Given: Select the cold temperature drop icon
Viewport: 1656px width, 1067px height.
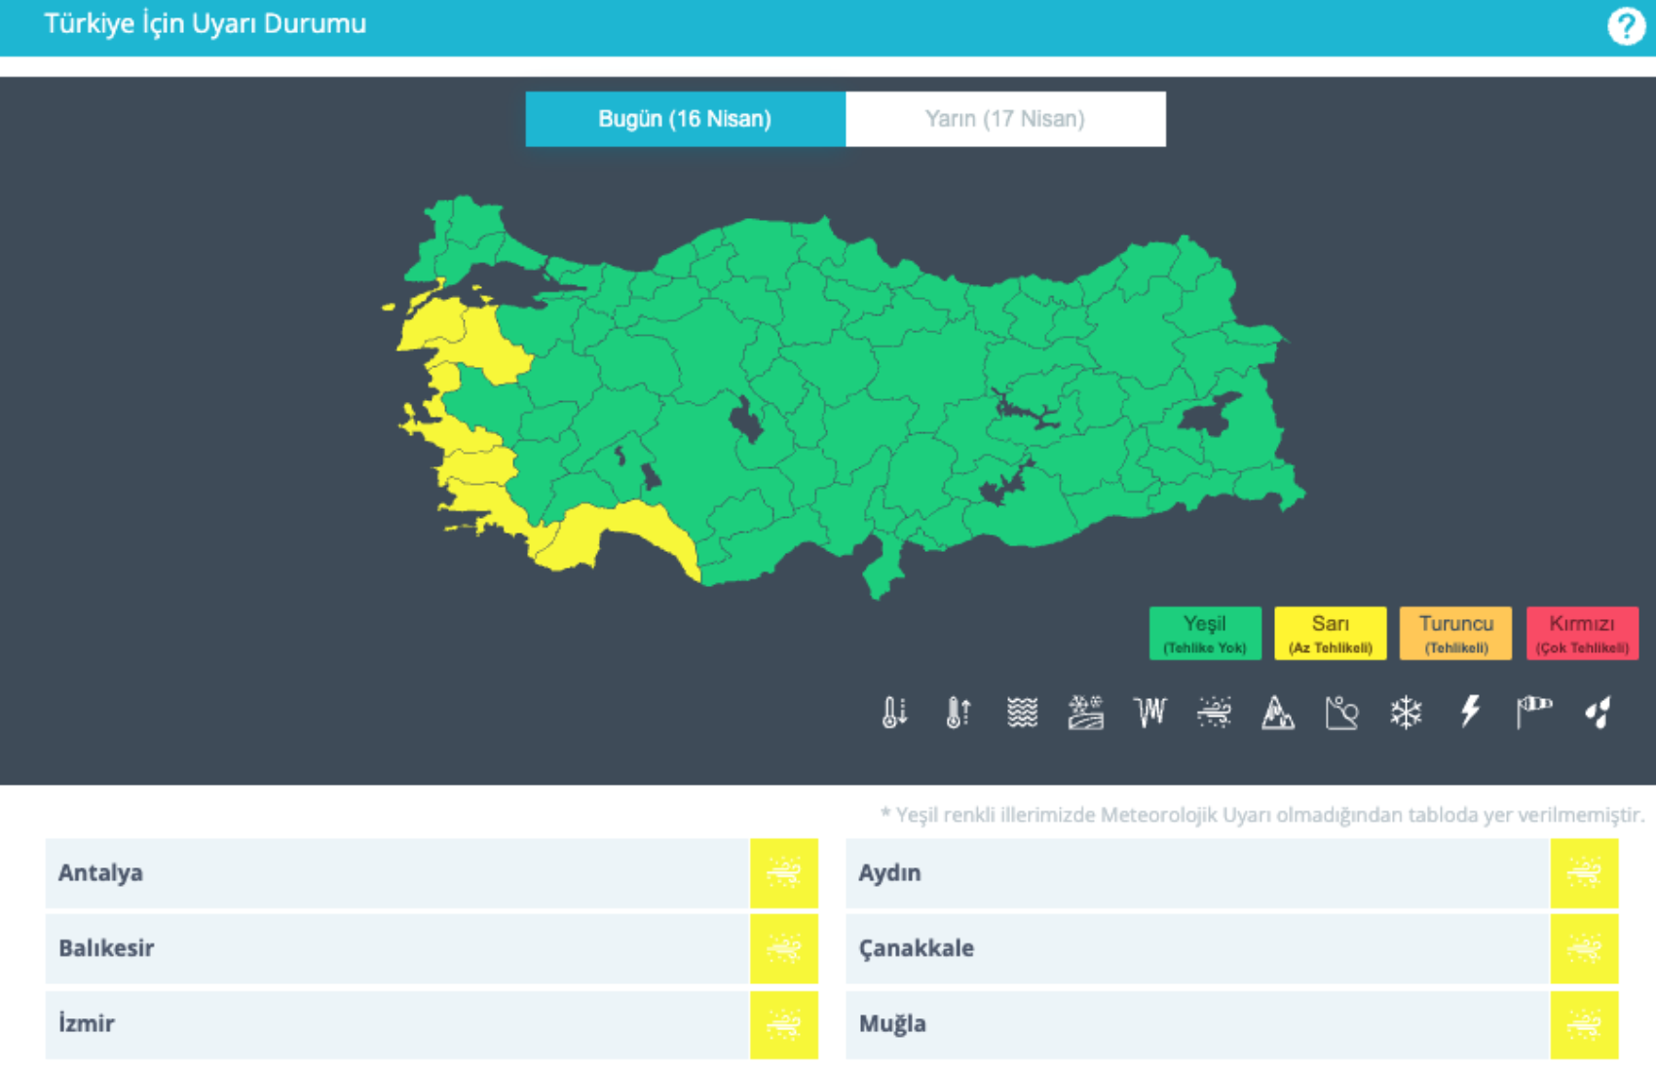Looking at the screenshot, I should (894, 713).
